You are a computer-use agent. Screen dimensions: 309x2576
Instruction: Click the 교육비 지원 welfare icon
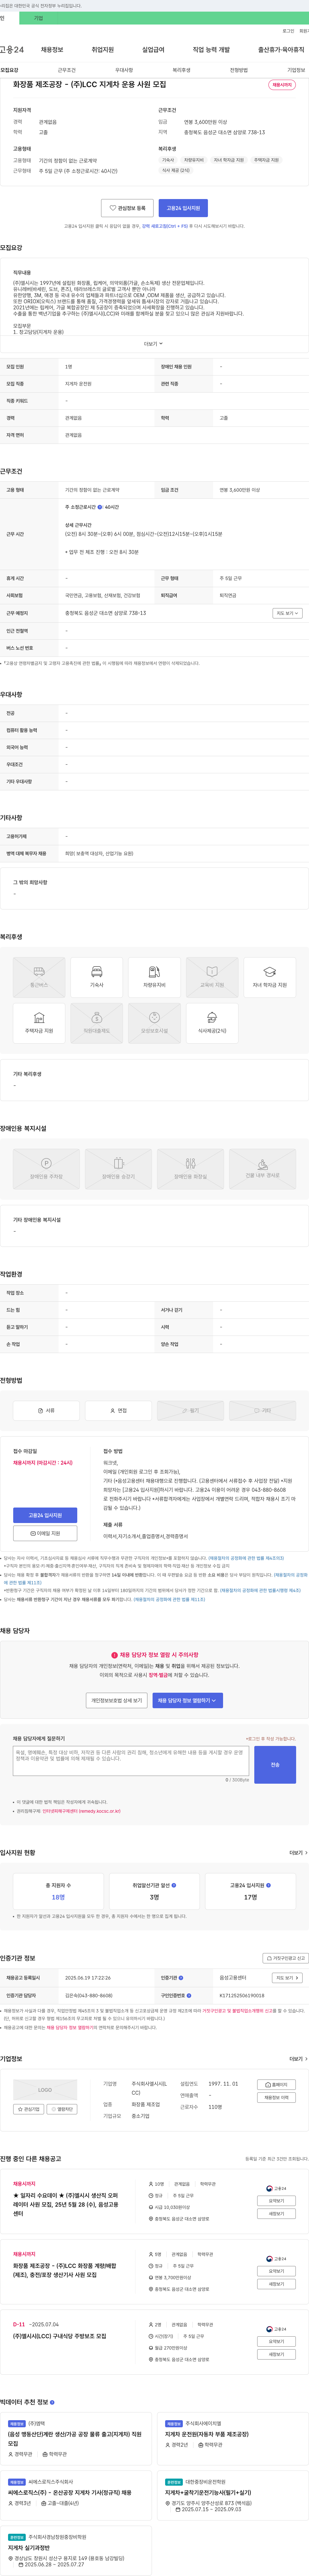click(212, 977)
